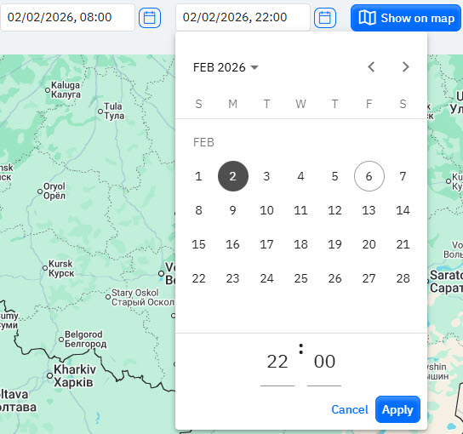The width and height of the screenshot is (463, 434).
Task: Select February 19
Action: click(334, 244)
